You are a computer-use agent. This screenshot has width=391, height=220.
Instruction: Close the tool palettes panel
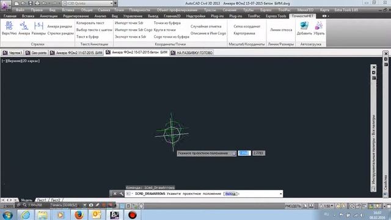374,67
